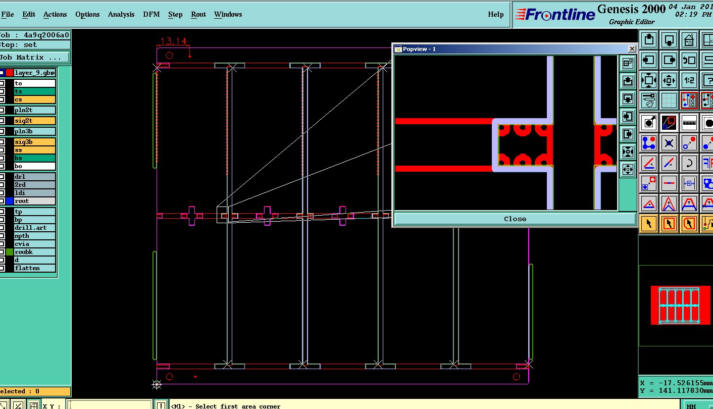The height and width of the screenshot is (409, 713).
Task: Click the pan down view icon
Action: [669, 39]
